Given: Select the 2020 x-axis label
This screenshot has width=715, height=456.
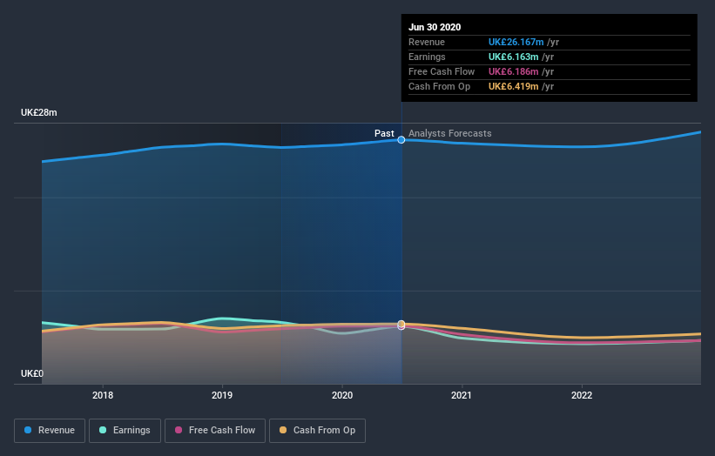Looking at the screenshot, I should pyautogui.click(x=342, y=395).
